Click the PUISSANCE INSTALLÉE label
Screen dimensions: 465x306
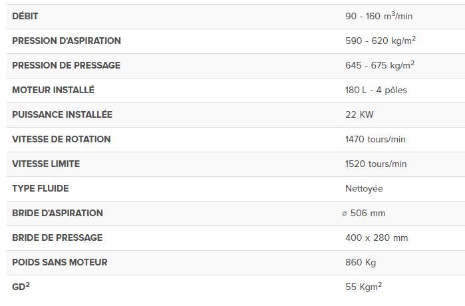tap(62, 114)
